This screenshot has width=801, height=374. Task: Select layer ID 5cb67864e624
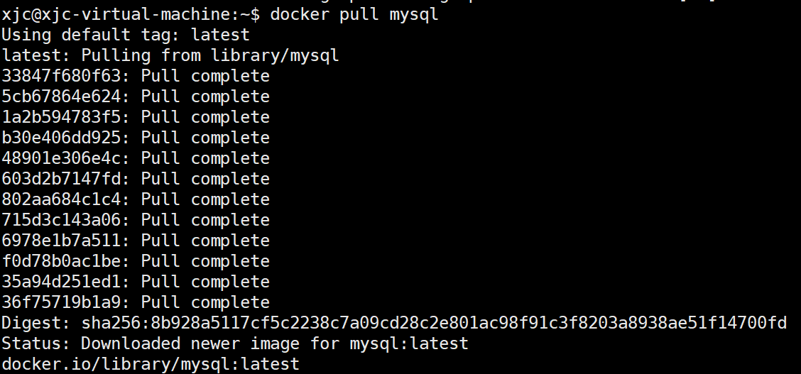pos(61,97)
